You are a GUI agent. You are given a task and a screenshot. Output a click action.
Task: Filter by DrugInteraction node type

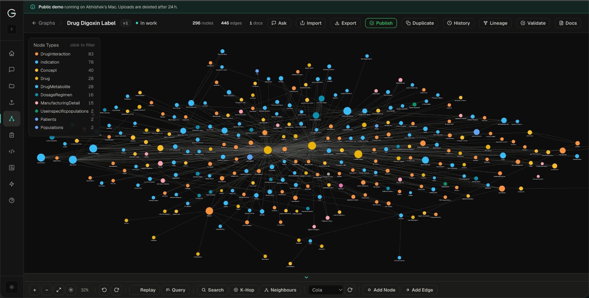coord(64,54)
